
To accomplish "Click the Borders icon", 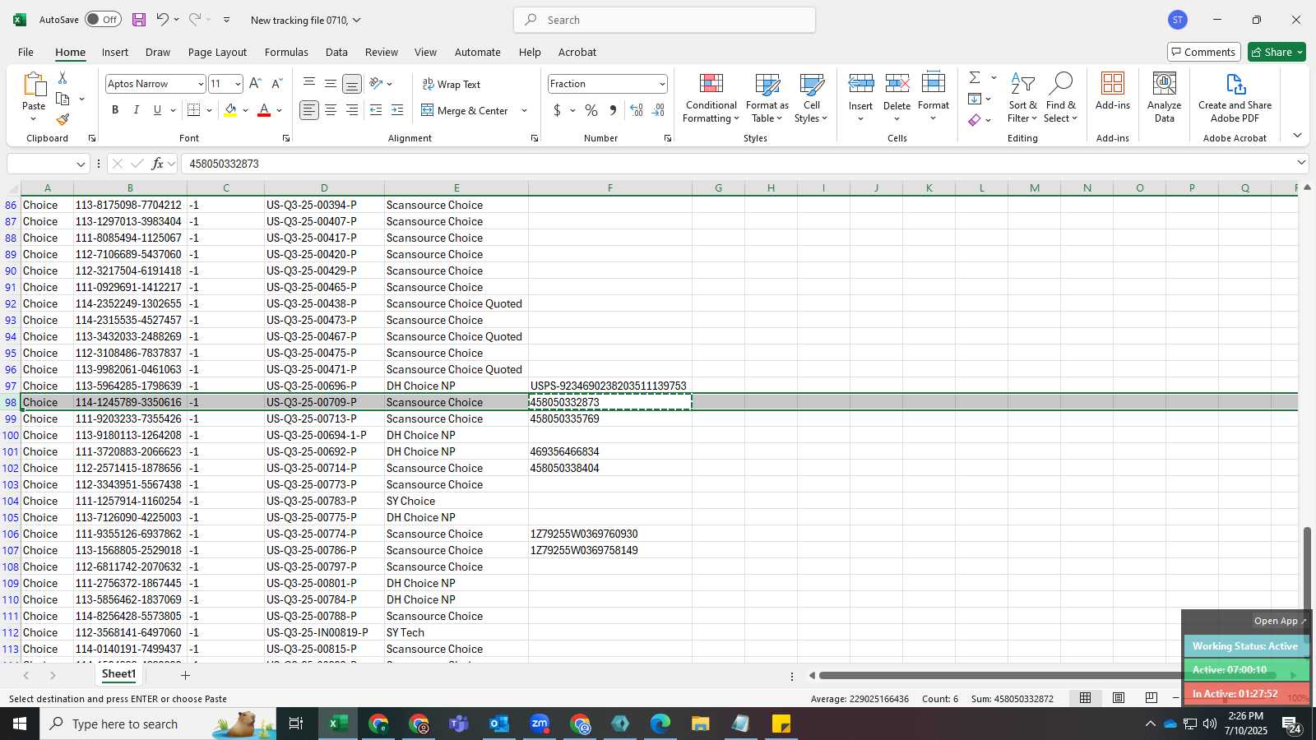I will coord(194,110).
